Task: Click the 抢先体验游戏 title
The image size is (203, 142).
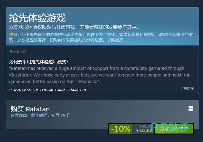Action: point(37,18)
